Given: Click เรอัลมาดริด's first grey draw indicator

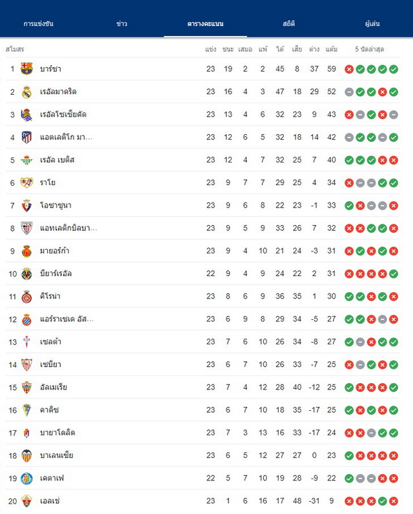Looking at the screenshot, I should 349,92.
